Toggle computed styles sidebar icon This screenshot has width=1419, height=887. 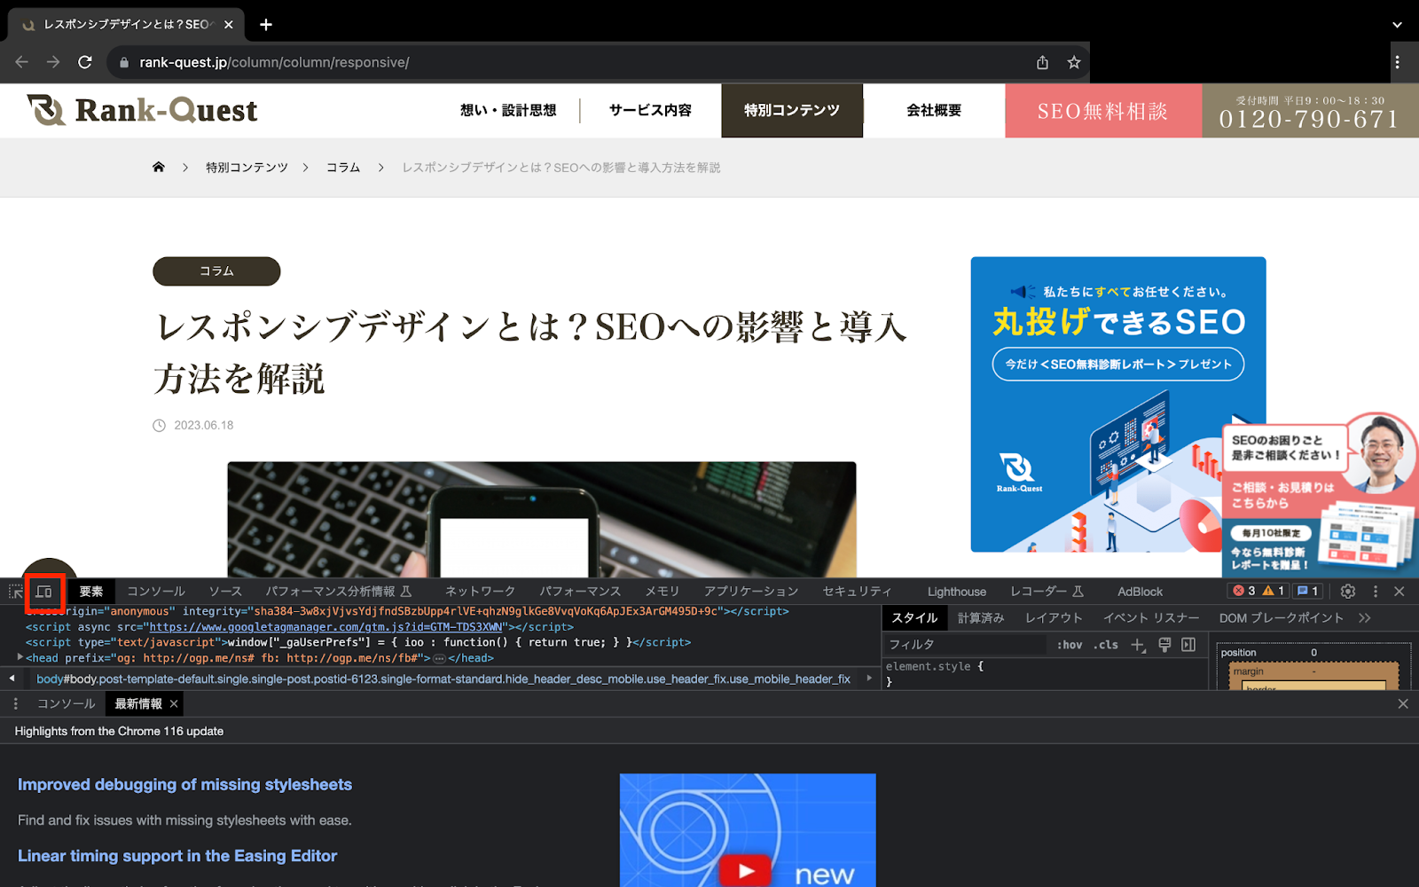1188,645
